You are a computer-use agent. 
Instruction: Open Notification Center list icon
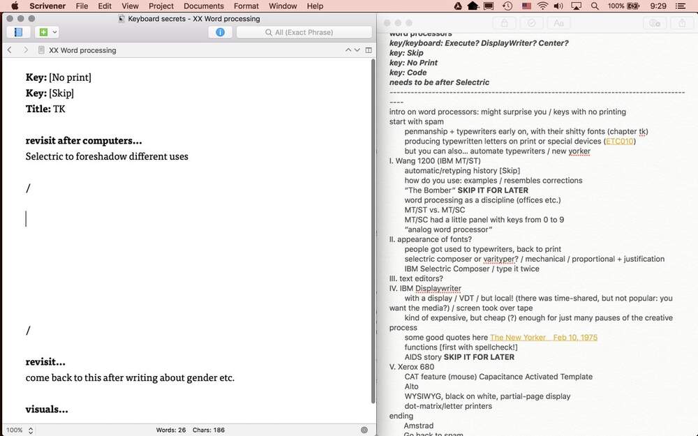(680, 6)
